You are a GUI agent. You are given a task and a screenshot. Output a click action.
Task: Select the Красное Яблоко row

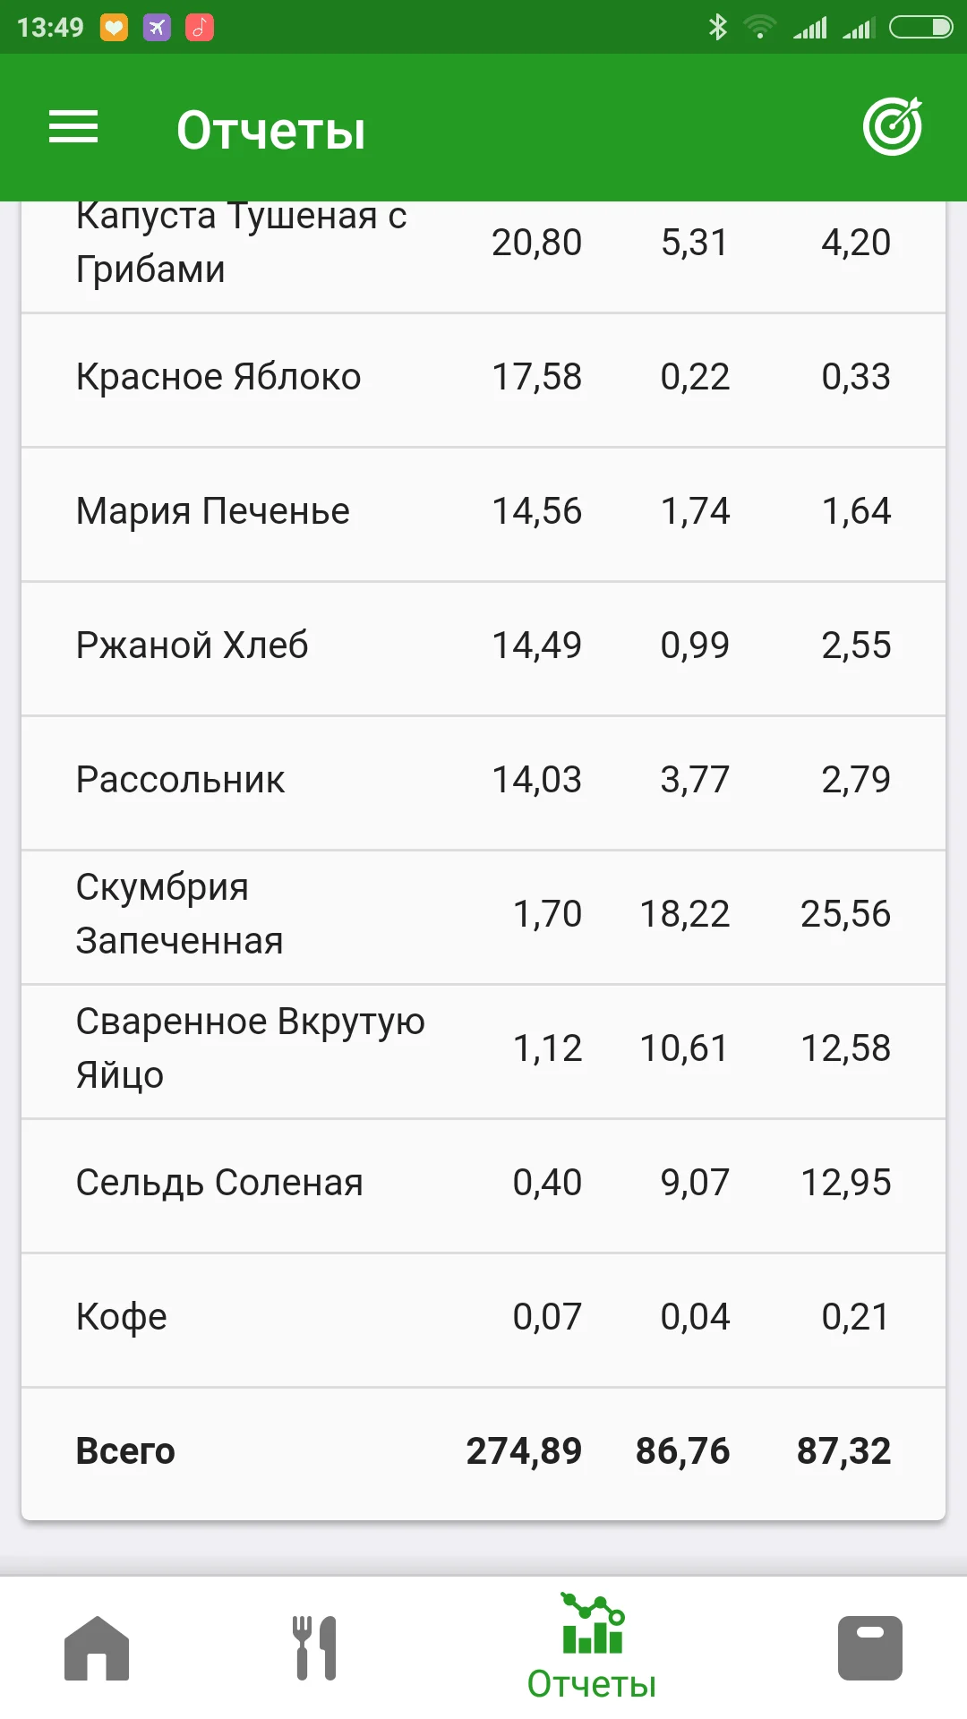[x=483, y=378]
